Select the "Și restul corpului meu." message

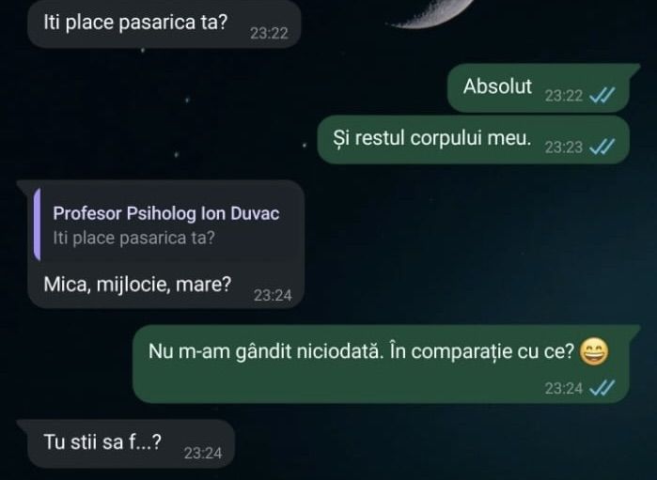coord(473,139)
